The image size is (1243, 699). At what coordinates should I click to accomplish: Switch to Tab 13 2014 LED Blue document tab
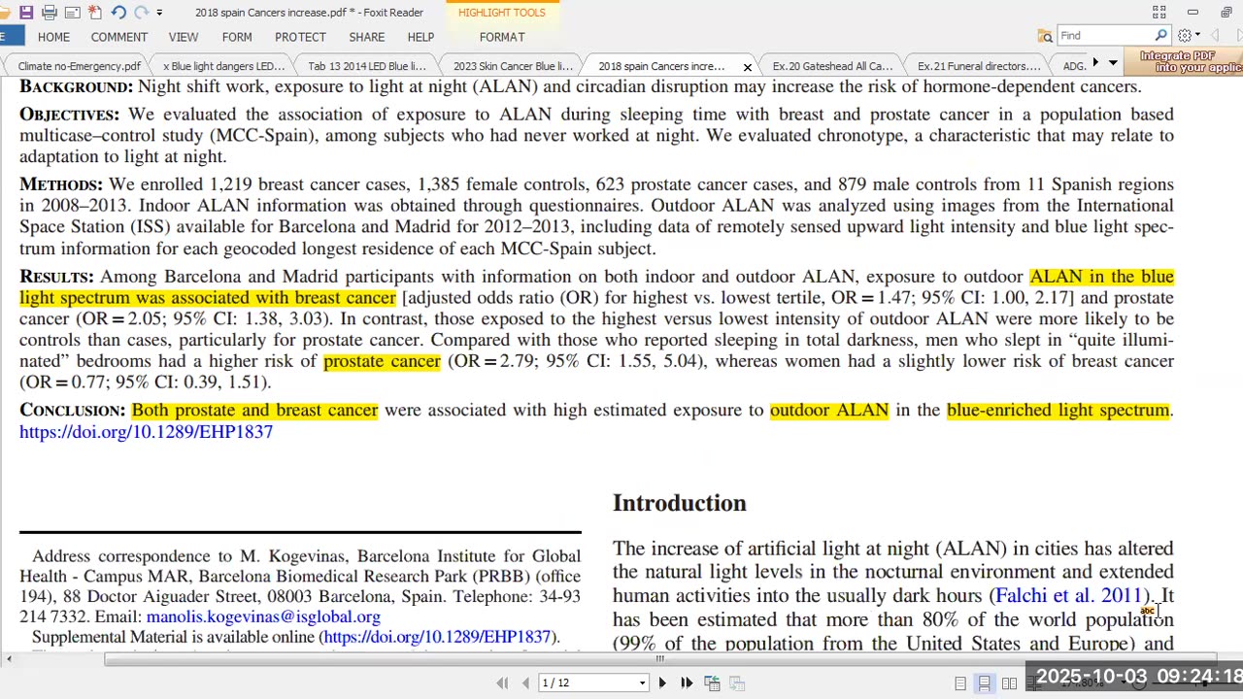pyautogui.click(x=367, y=66)
